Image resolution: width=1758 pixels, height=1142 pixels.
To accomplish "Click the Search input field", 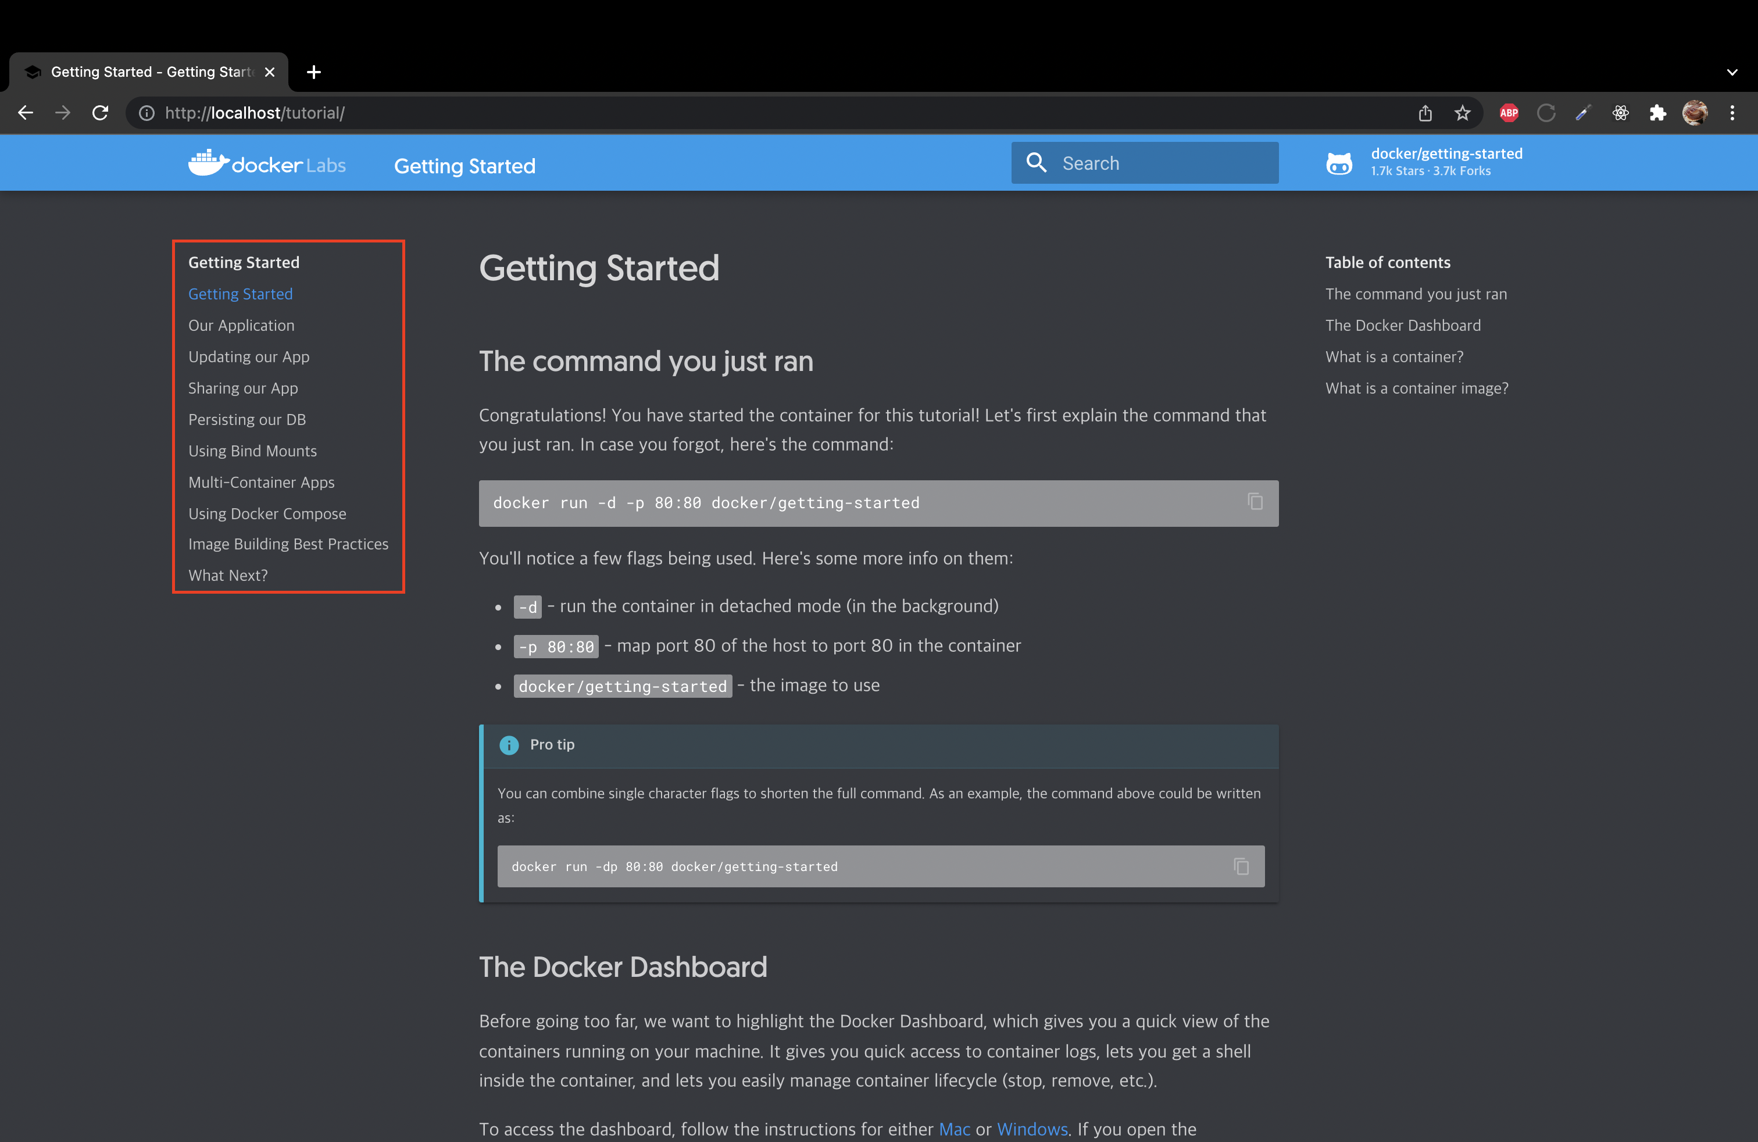I will [x=1160, y=163].
